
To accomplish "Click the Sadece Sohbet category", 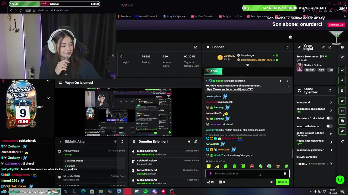I will [313, 65].
